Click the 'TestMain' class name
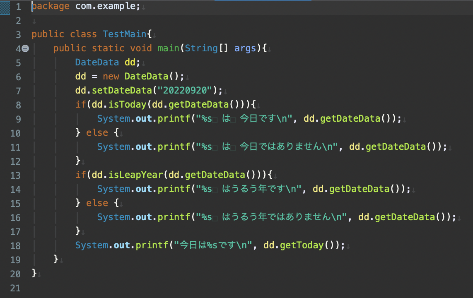The image size is (473, 298). pos(125,34)
